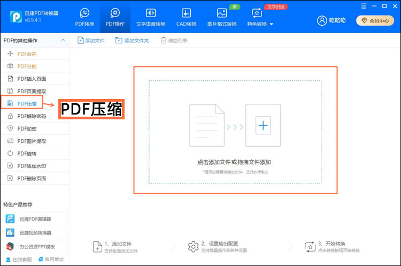The height and width of the screenshot is (266, 401).
Task: Click the user avatar icon
Action: (x=322, y=20)
